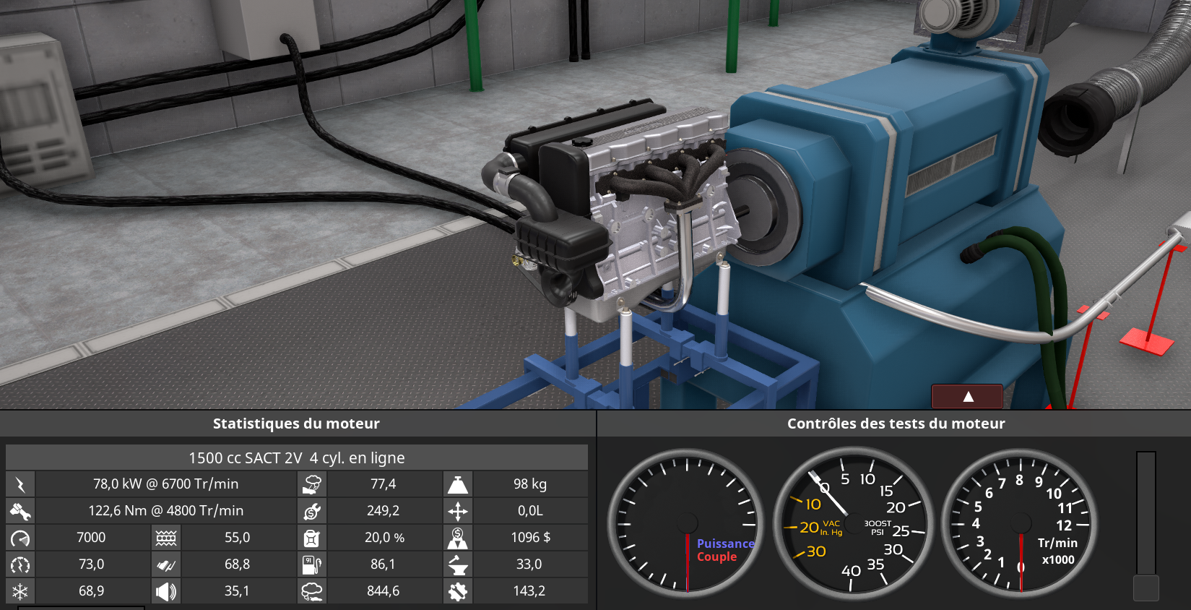Click the 35,1 loudness value
The image size is (1191, 610).
tap(237, 591)
